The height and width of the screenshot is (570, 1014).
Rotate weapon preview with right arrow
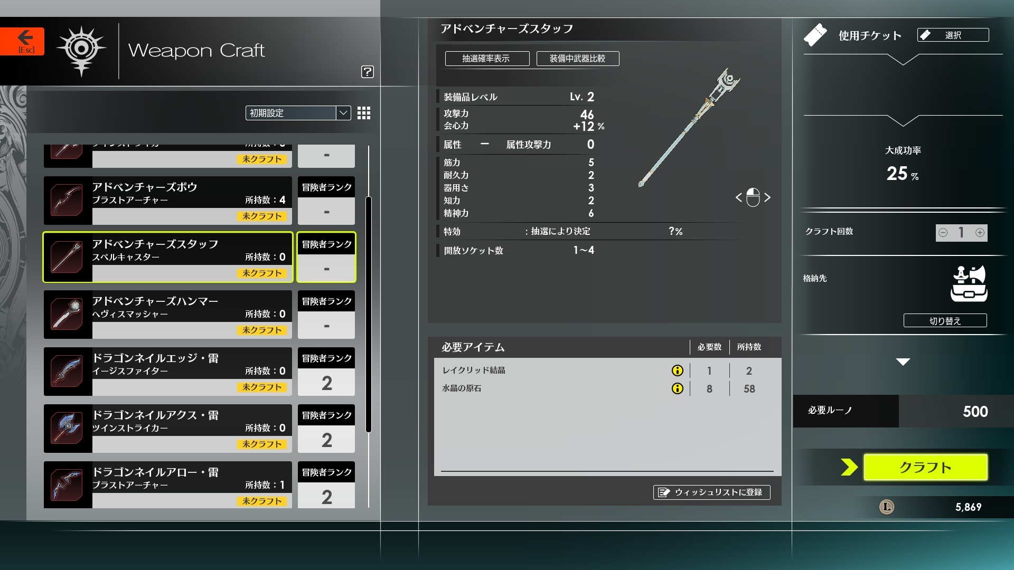pos(767,197)
